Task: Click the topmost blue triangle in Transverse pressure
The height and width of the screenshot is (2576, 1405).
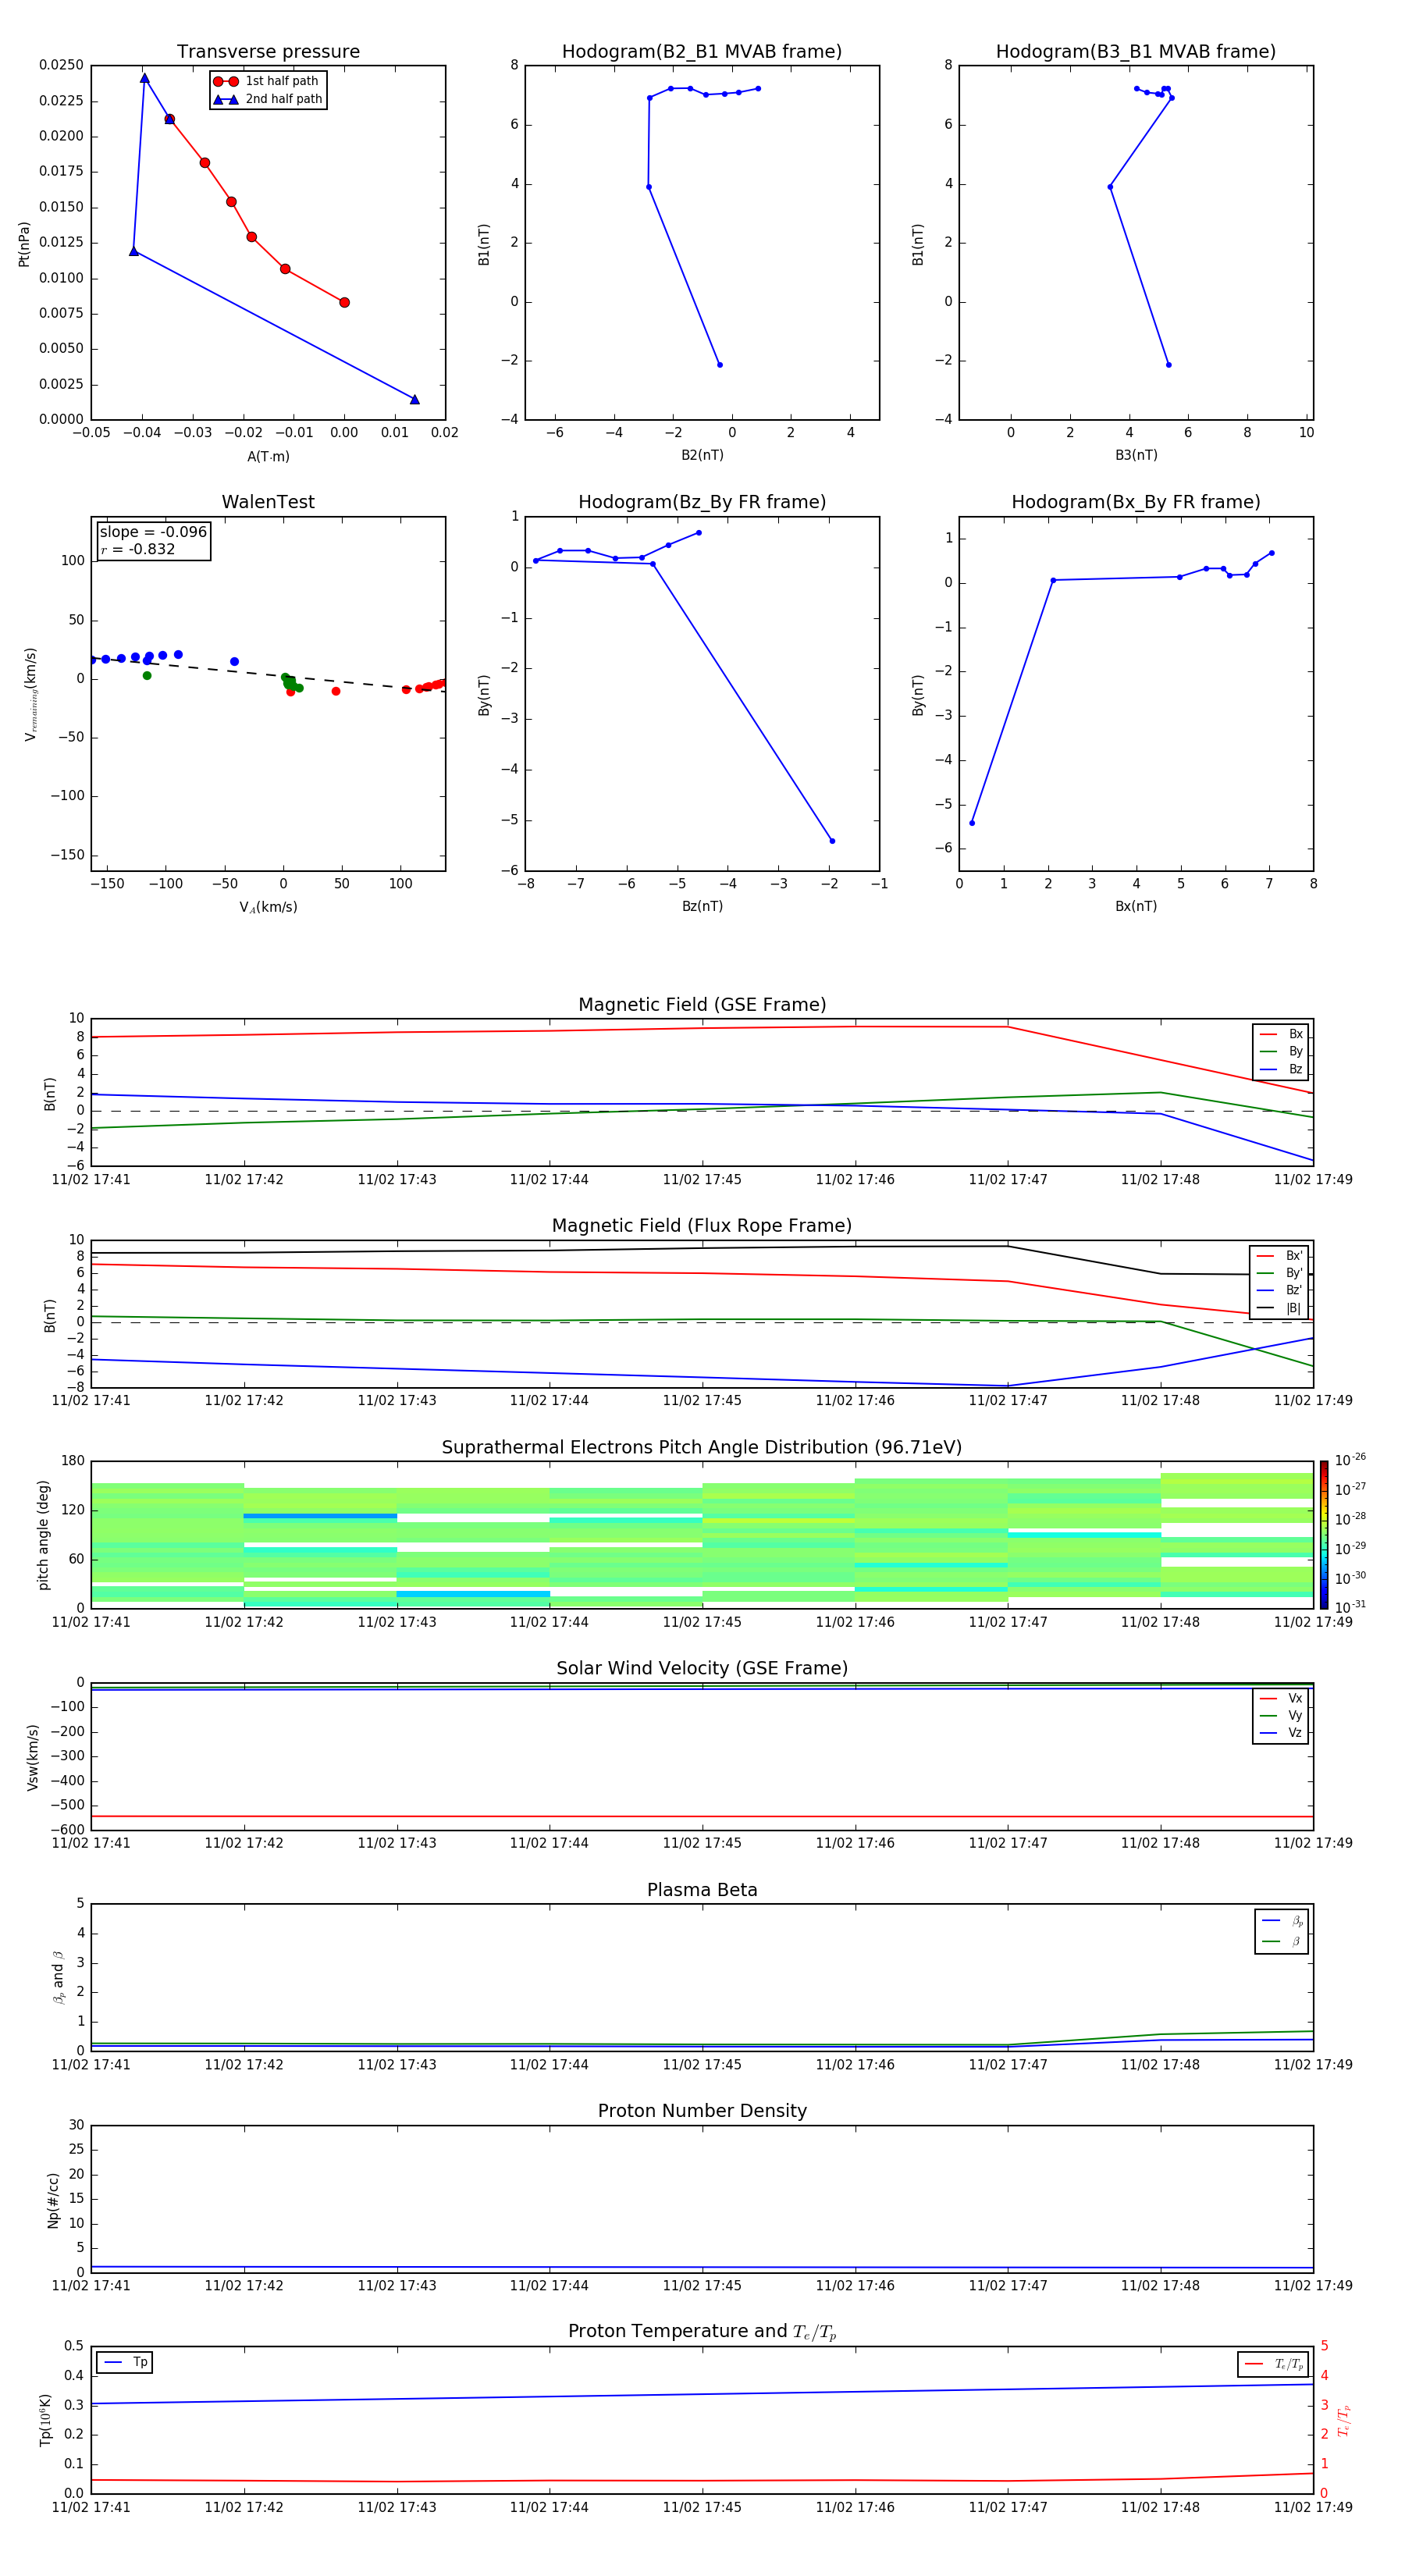Action: coord(144,78)
